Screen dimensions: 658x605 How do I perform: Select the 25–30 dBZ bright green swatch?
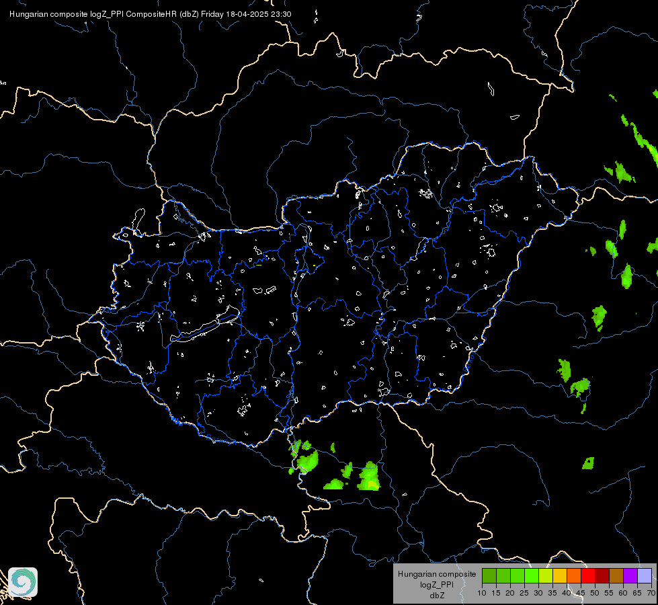pos(532,575)
